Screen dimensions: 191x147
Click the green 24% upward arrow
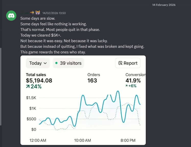pyautogui.click(x=28, y=86)
